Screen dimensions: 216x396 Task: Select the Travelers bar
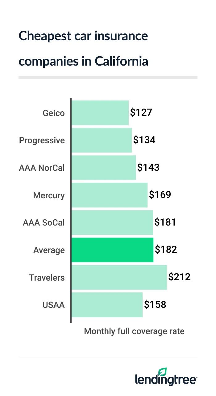[x=119, y=277]
